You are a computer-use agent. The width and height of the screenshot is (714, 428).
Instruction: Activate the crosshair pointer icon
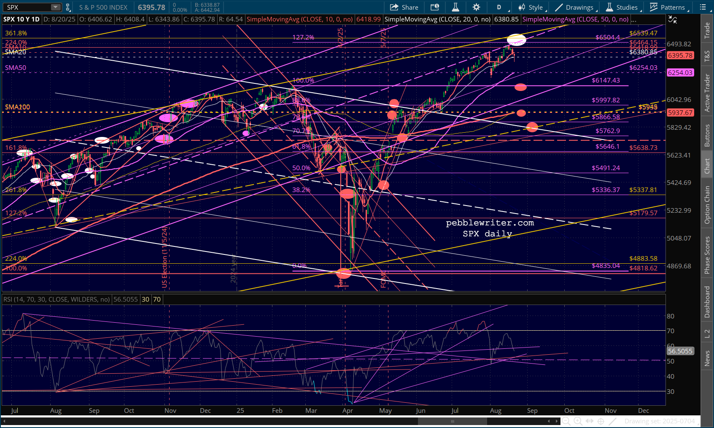pyautogui.click(x=601, y=421)
